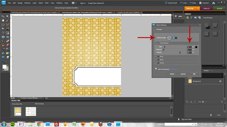Toggle the Preview checkbox in Style Settings
The height and width of the screenshot is (127, 227).
tap(155, 30)
